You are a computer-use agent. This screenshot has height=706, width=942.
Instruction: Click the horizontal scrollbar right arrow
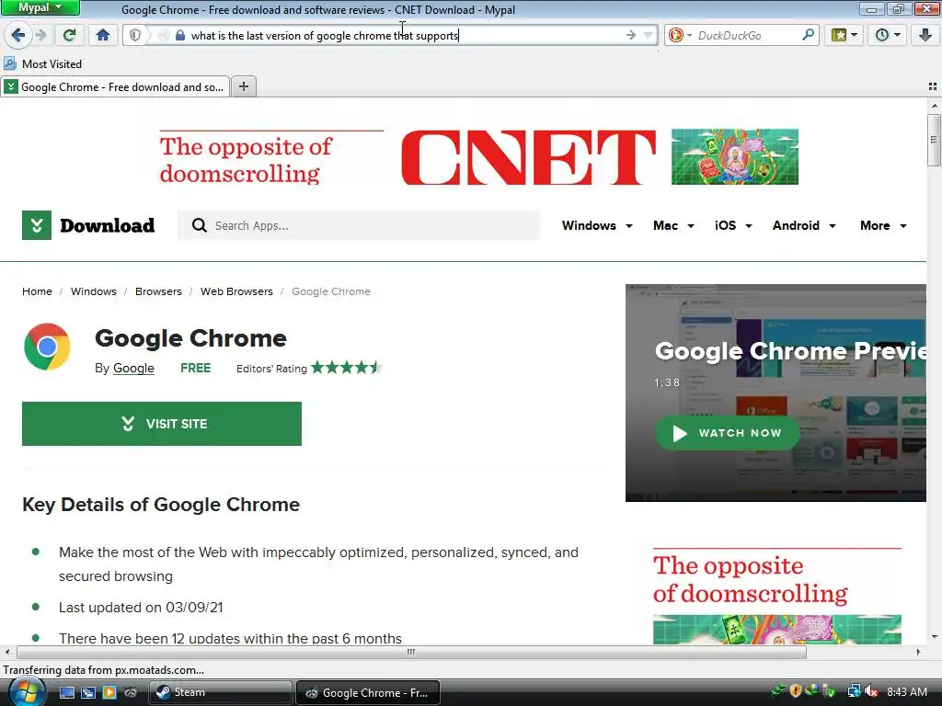[918, 652]
